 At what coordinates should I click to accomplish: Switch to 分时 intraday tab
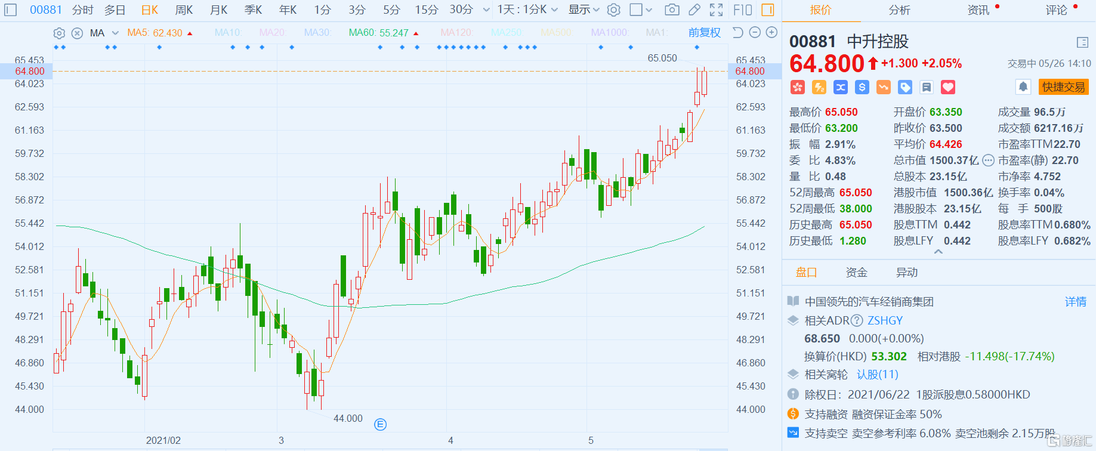[x=83, y=10]
